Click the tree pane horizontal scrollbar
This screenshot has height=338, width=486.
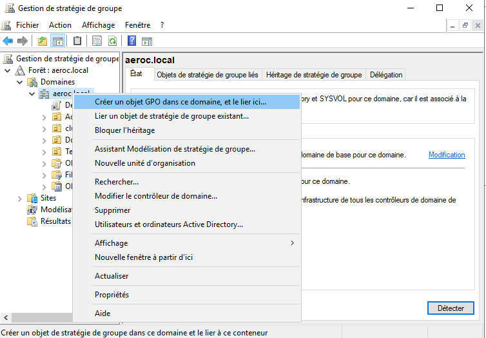(x=39, y=318)
